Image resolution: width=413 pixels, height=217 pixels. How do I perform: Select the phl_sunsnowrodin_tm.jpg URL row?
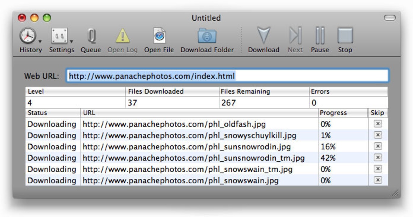(x=206, y=158)
